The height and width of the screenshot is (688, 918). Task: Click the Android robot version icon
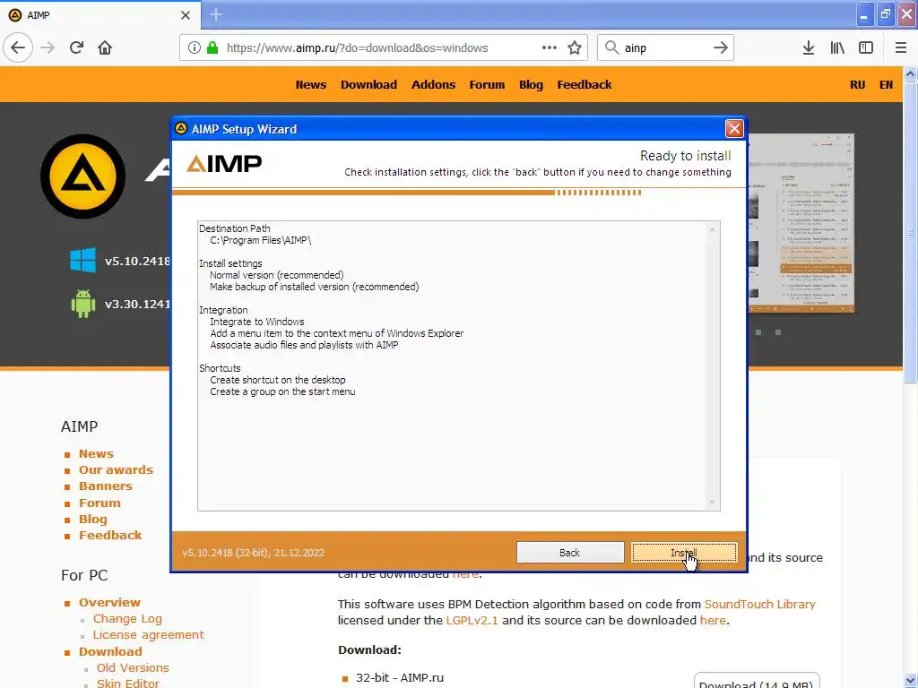tap(83, 304)
